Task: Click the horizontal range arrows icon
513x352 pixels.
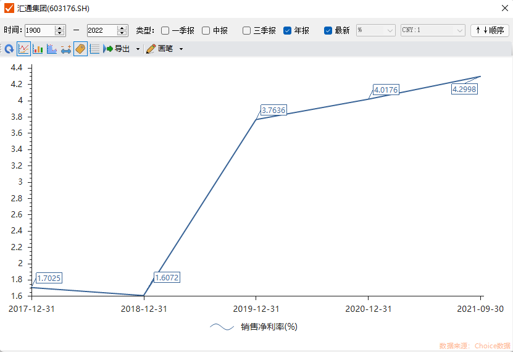Action: click(66, 49)
